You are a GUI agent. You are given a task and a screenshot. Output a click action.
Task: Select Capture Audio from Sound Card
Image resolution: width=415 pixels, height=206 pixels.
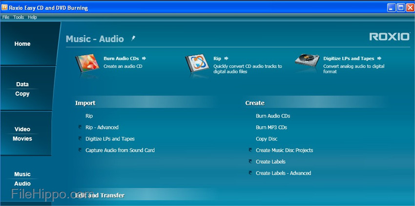point(120,150)
